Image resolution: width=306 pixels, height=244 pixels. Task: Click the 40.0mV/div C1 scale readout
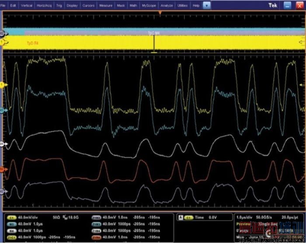[x=28, y=217]
